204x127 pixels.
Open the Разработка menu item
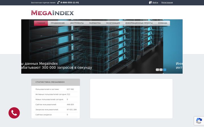pos(95,23)
